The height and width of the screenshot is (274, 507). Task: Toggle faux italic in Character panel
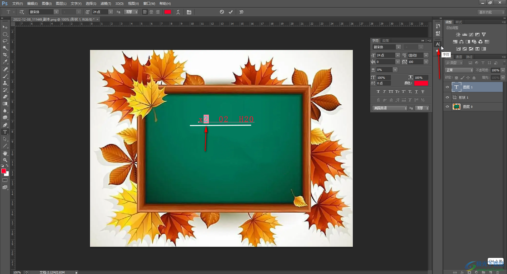click(384, 92)
